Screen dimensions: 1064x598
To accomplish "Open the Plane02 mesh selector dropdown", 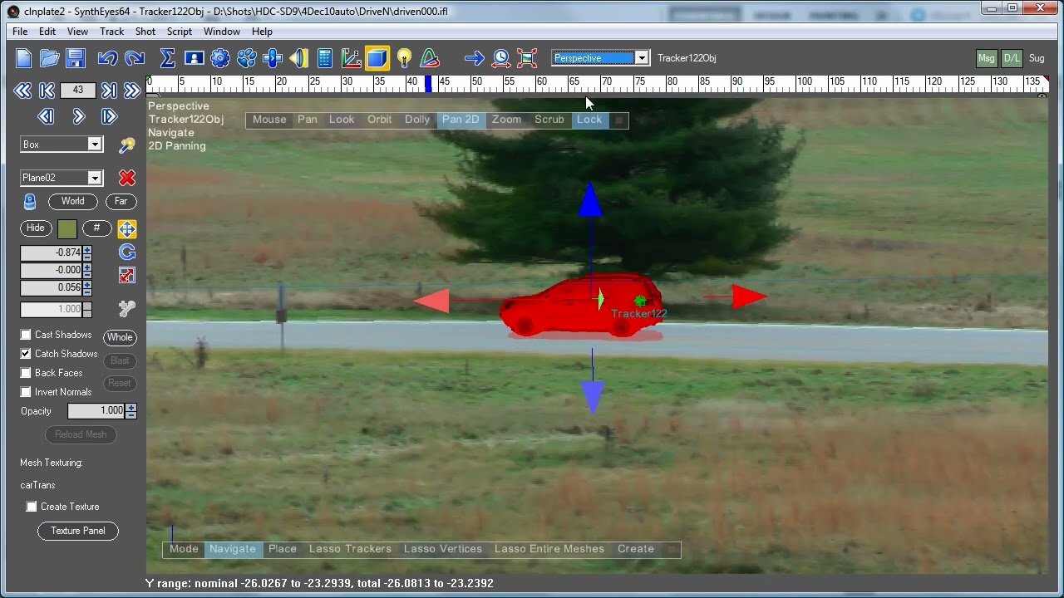I will tap(95, 178).
